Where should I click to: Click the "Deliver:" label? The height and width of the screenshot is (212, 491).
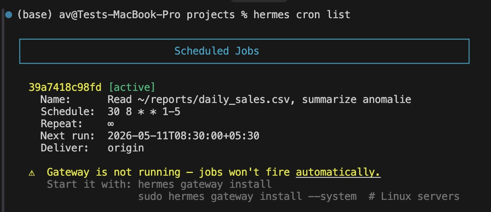click(x=65, y=148)
